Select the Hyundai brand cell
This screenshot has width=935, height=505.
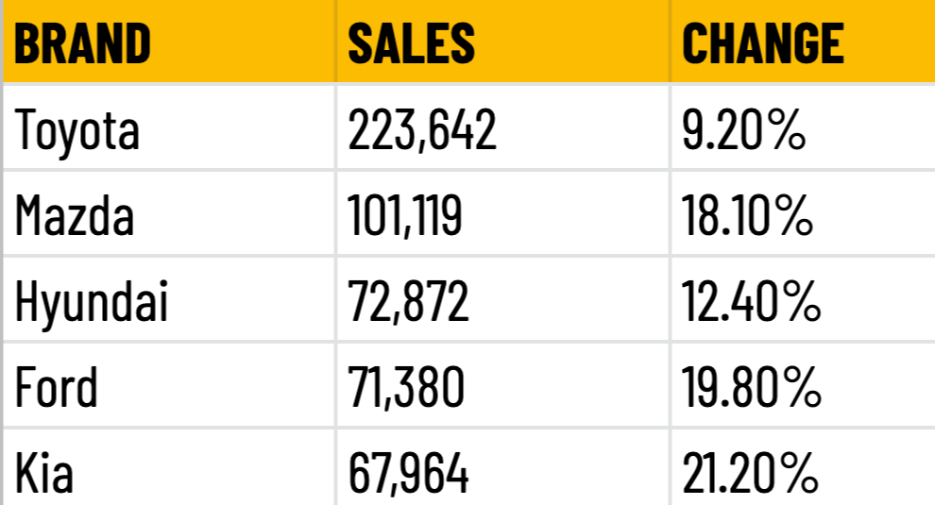169,299
